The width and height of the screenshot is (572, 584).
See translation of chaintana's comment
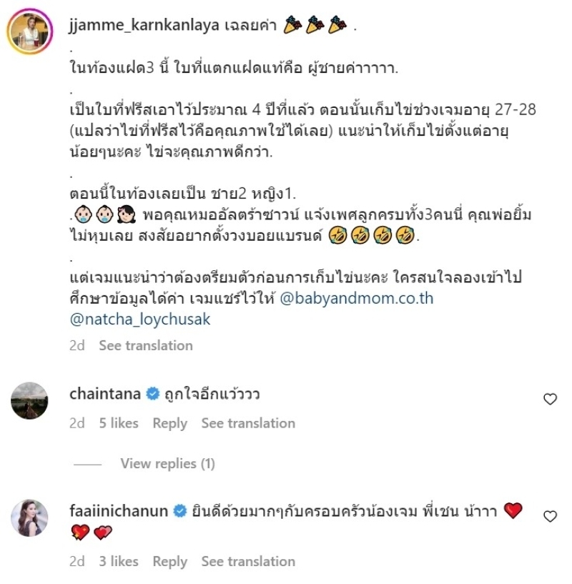click(x=248, y=423)
